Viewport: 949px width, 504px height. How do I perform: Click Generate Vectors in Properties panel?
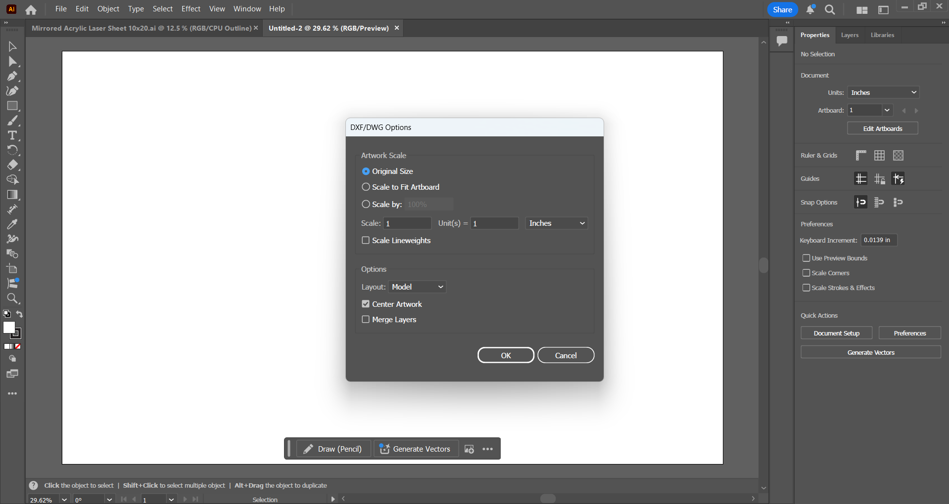871,352
